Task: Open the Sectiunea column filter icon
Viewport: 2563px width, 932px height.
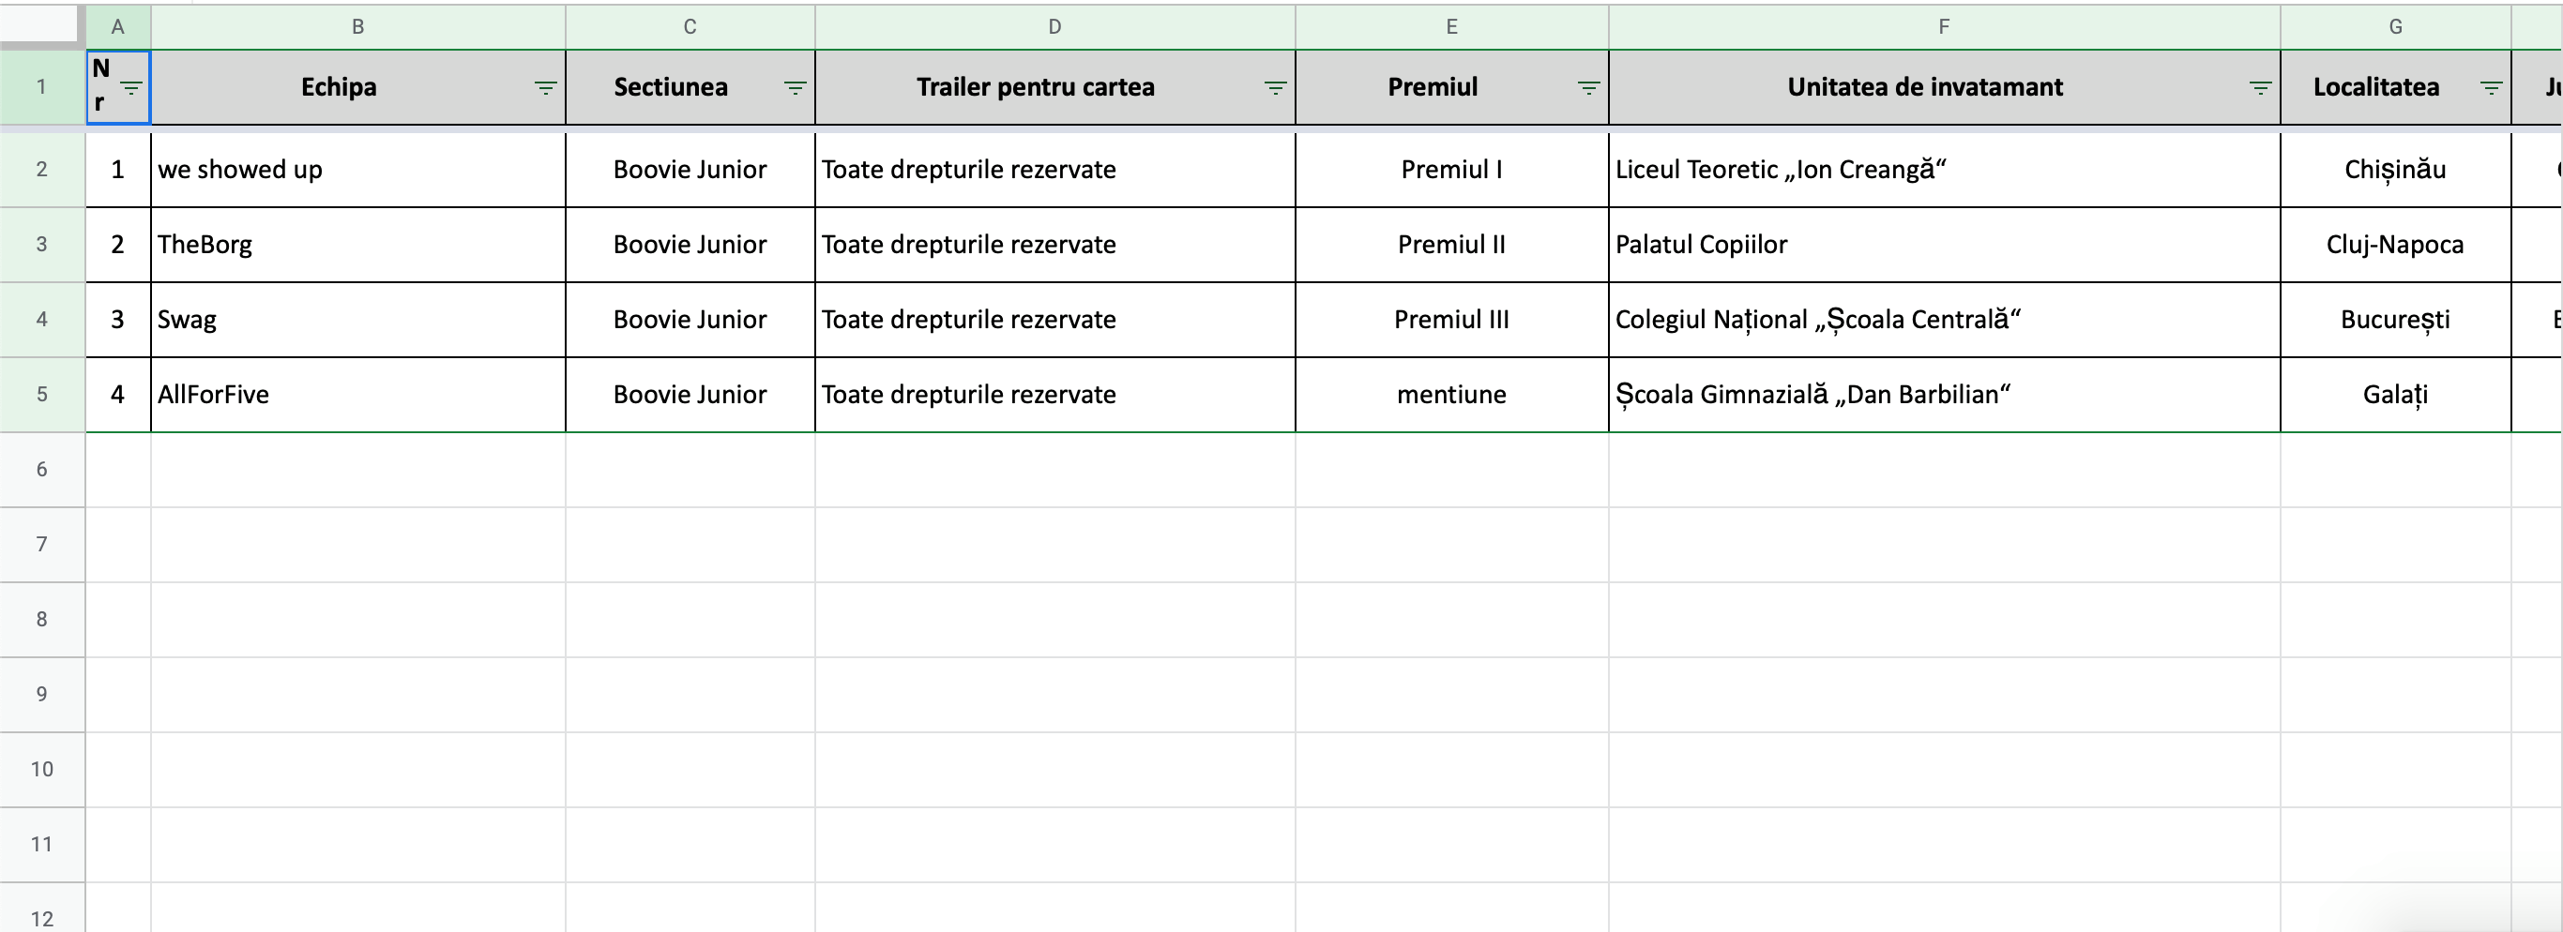Action: 795,87
